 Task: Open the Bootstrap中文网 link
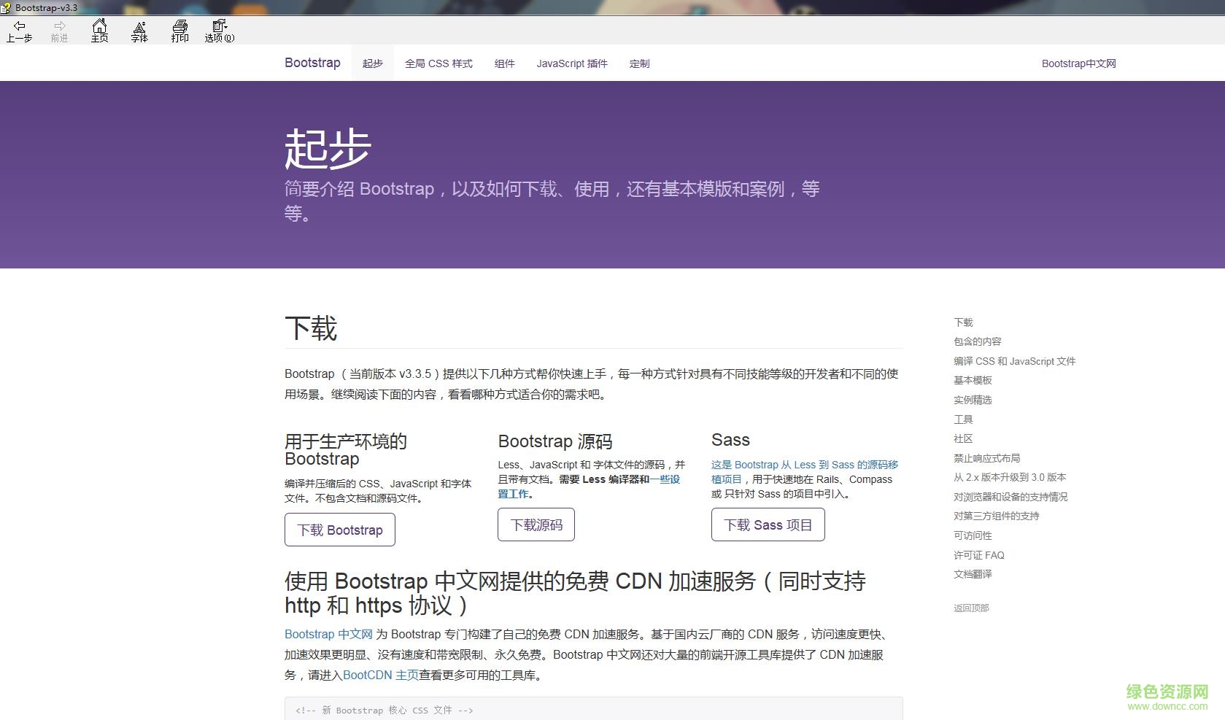point(1078,63)
